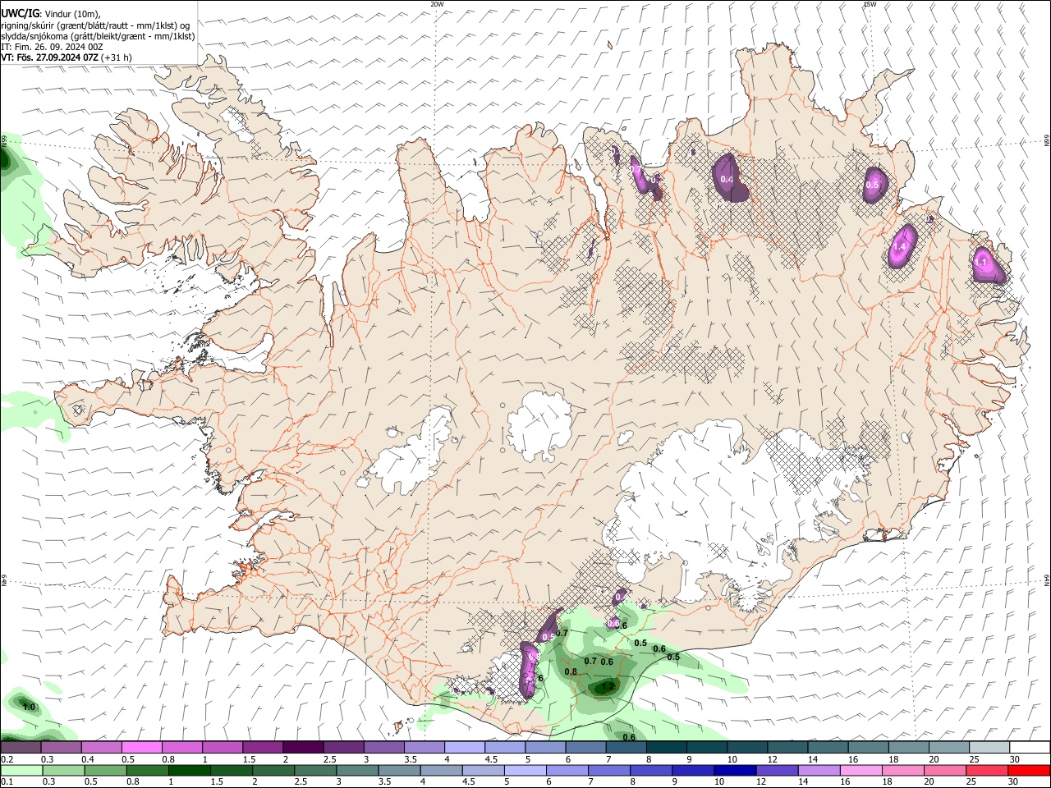Click the 0.4 snowfall value in the north

(727, 179)
